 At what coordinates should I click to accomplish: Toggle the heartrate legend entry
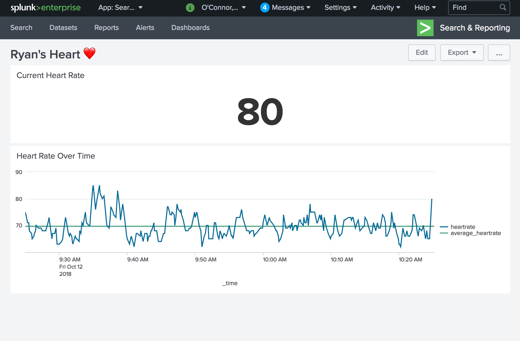[458, 227]
